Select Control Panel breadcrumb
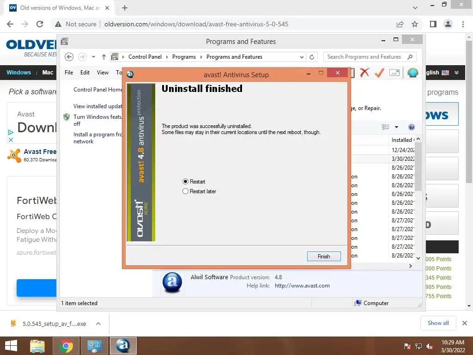473x355 pixels. point(145,57)
